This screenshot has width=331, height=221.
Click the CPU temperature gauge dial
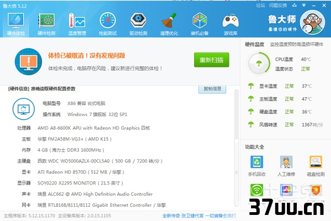(259, 64)
